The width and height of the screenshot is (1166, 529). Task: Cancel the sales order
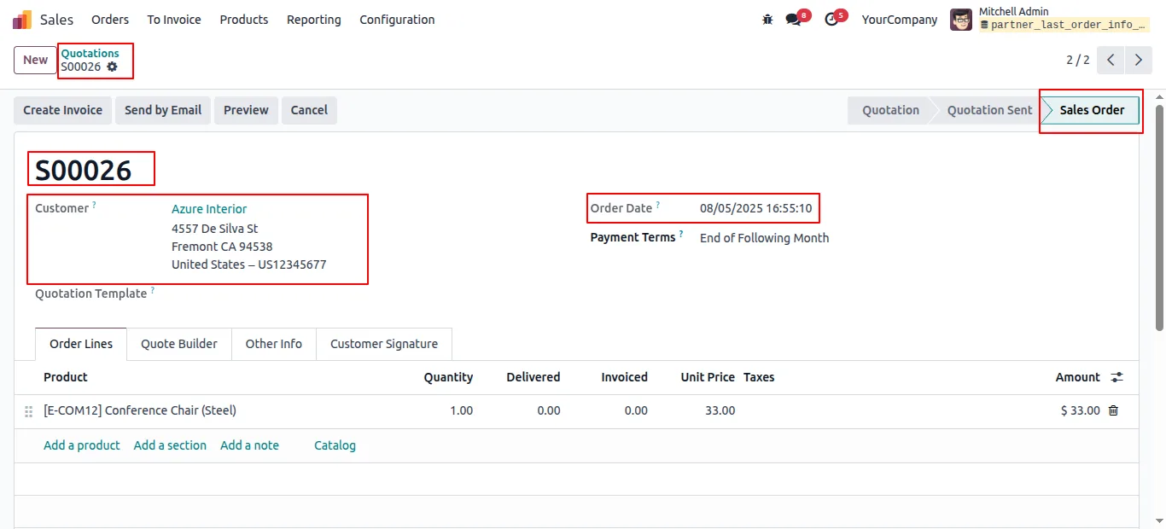pyautogui.click(x=309, y=110)
